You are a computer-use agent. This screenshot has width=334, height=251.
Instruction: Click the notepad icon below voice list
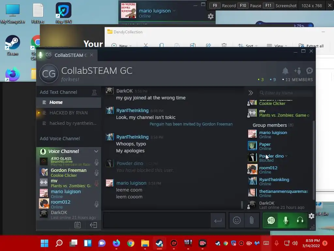pos(78,225)
